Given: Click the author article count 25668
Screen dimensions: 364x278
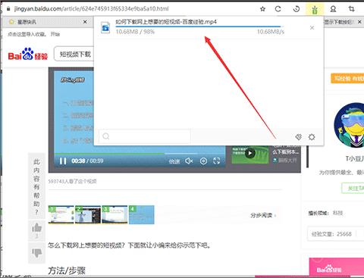Looking at the screenshot, I should click(x=331, y=234).
